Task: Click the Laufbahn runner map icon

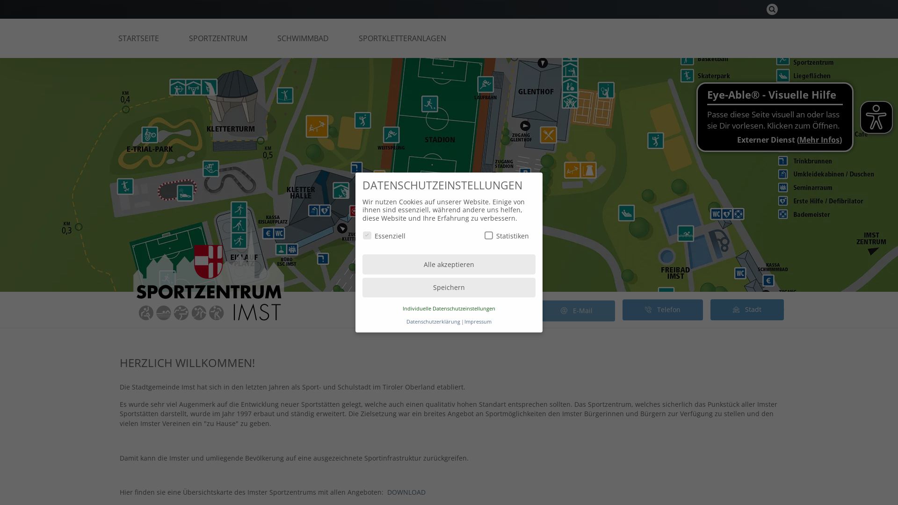Action: coord(485,85)
